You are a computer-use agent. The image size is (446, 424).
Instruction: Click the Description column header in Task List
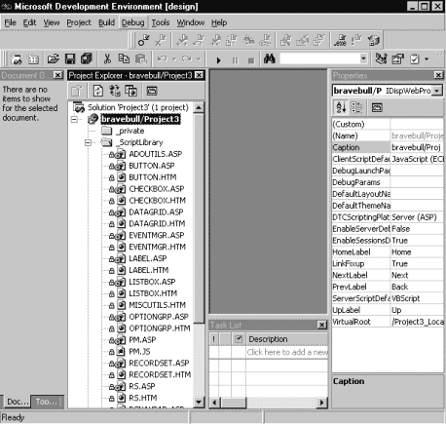point(287,339)
